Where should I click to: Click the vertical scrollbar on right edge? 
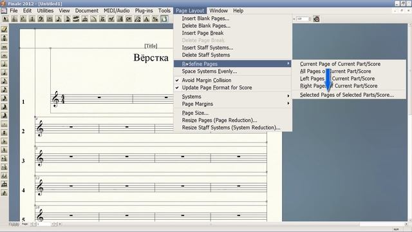coord(410,122)
